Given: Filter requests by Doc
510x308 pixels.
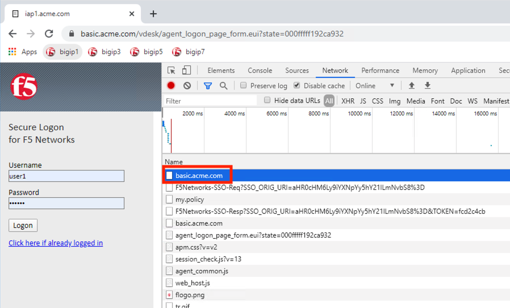Looking at the screenshot, I should coord(456,101).
